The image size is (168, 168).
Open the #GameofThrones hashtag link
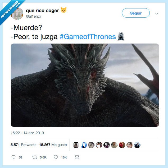(88, 37)
